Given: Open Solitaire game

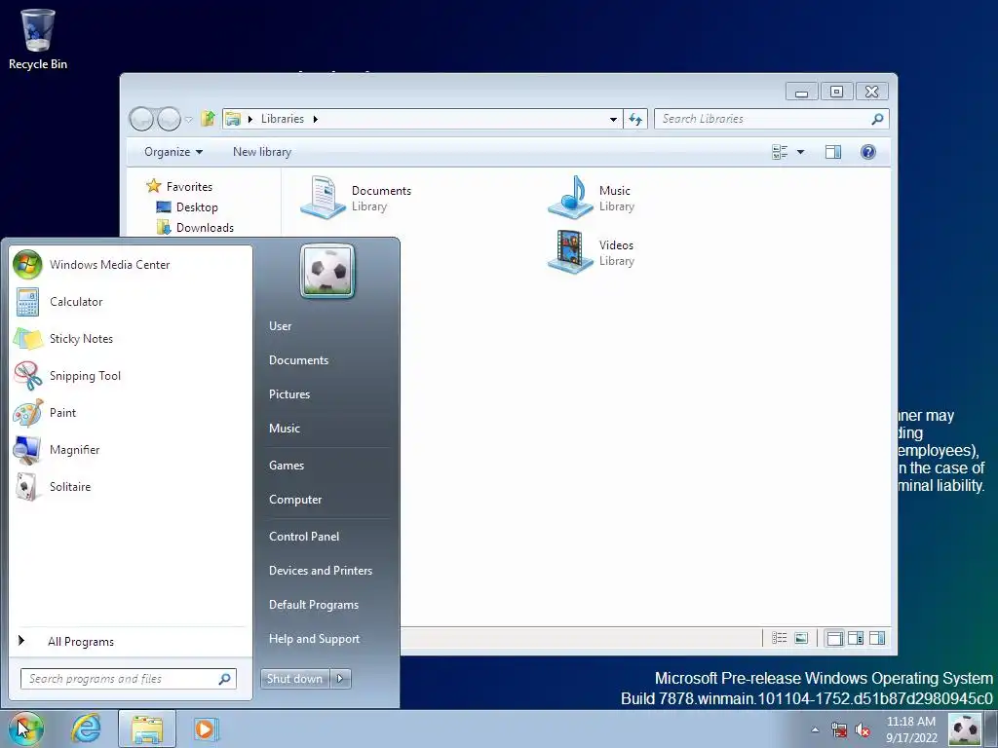Looking at the screenshot, I should 131,486.
